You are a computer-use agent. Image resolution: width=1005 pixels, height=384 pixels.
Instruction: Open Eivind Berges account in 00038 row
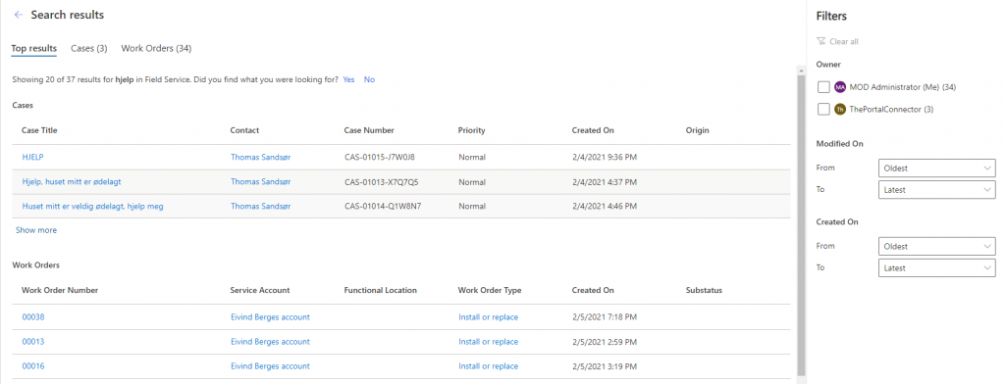(x=270, y=316)
